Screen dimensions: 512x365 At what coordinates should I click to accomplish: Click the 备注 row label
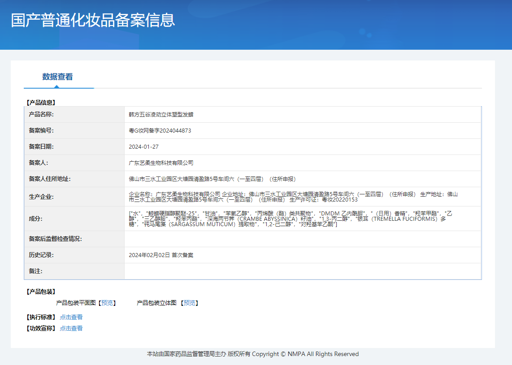click(35, 271)
